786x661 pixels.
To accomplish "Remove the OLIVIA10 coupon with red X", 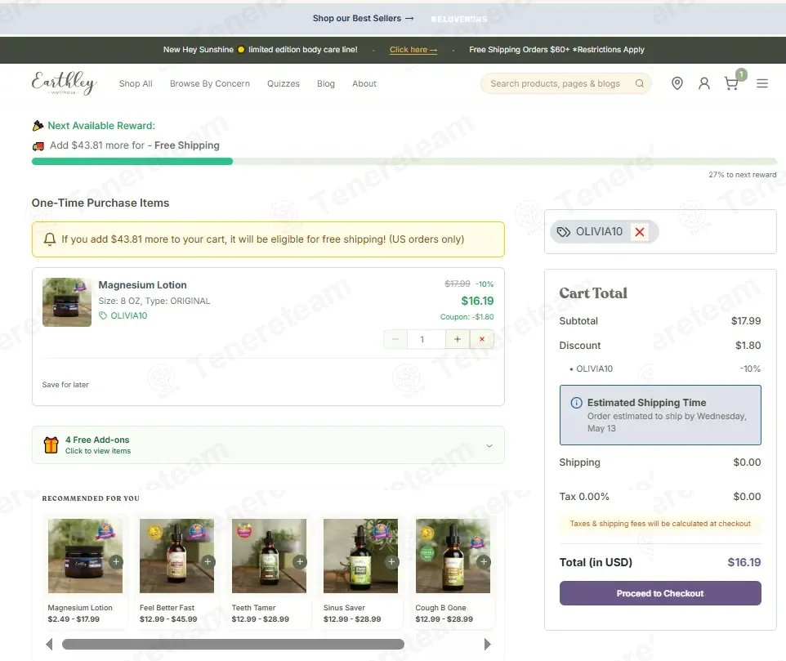I will click(640, 232).
